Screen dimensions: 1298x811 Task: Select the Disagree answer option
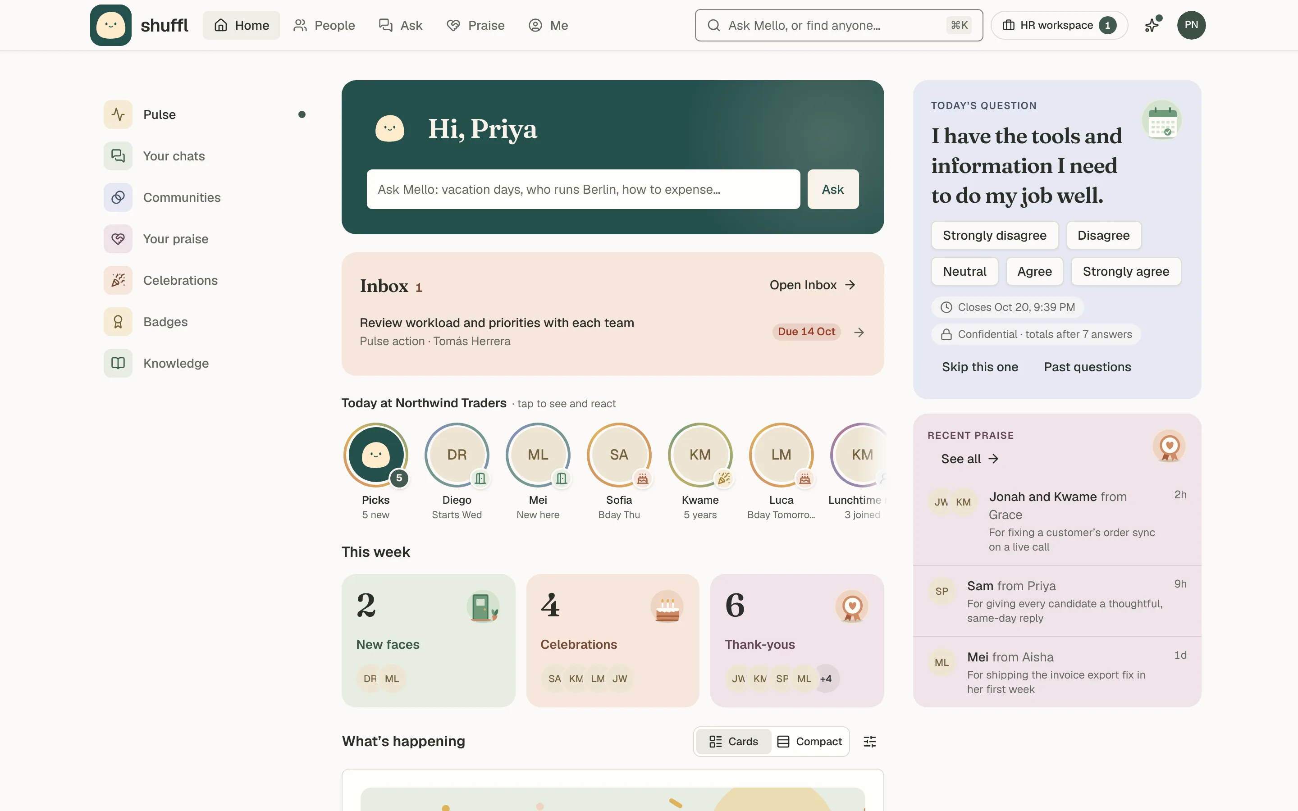click(1103, 236)
